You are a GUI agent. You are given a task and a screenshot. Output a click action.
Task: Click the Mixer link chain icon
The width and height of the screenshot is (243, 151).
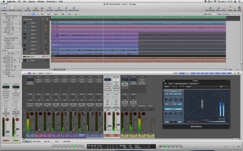29,73
